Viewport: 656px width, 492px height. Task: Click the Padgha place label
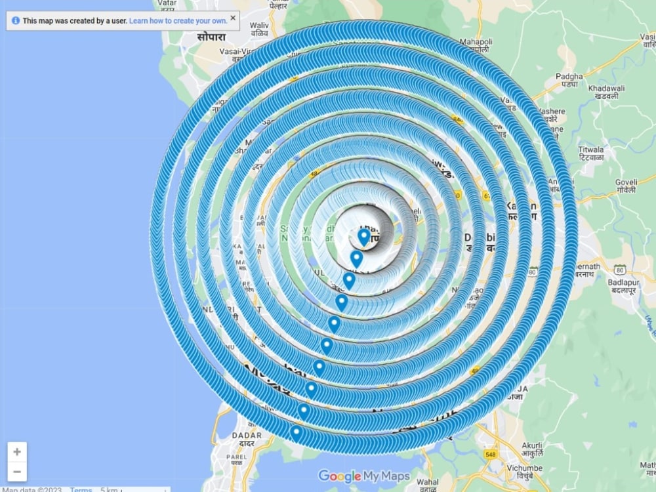[569, 80]
